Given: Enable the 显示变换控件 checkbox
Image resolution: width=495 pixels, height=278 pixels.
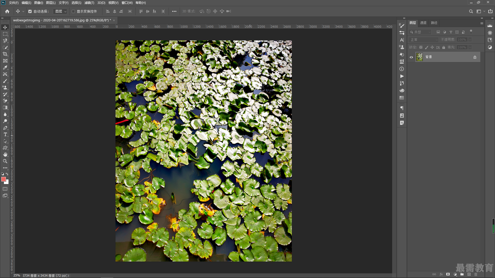Looking at the screenshot, I should [73, 11].
